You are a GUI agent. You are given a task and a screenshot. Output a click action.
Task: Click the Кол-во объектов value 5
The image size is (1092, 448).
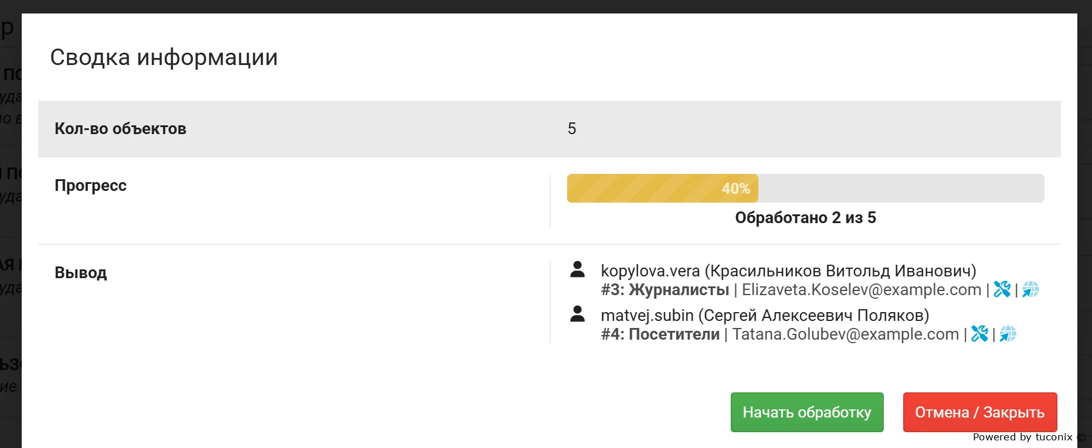572,129
